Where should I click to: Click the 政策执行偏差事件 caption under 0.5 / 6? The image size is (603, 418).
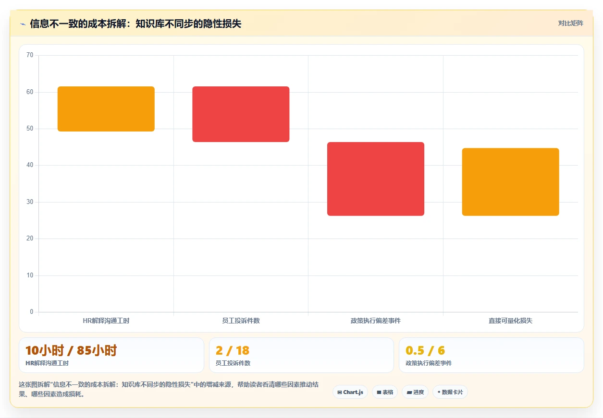pos(429,363)
